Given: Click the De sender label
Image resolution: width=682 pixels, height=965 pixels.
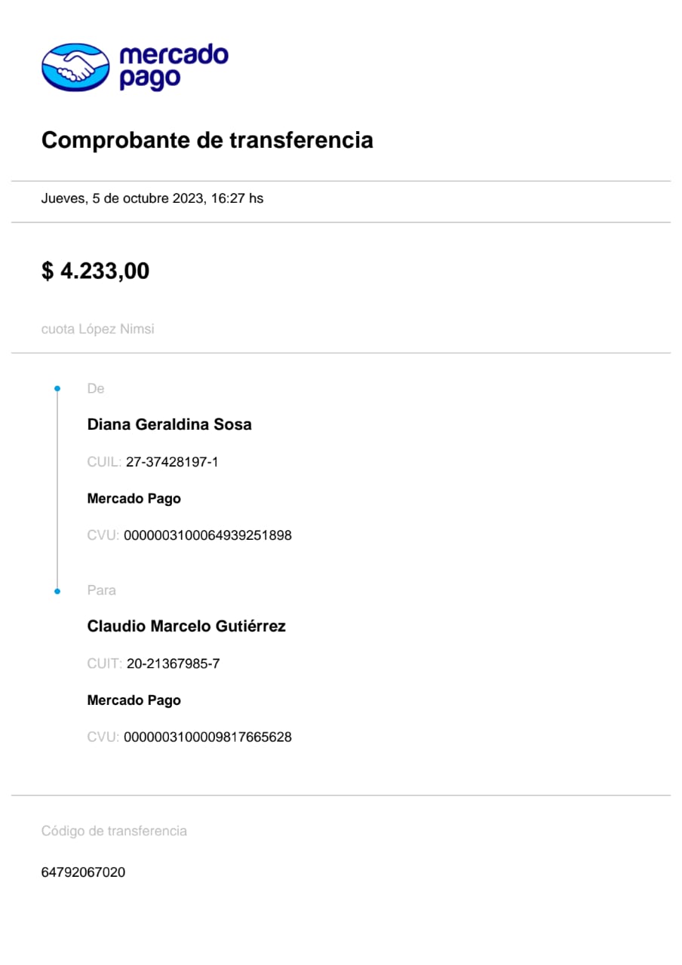Looking at the screenshot, I should [x=96, y=389].
